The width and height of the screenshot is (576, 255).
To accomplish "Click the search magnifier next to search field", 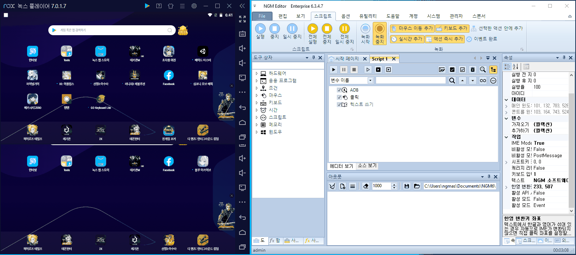I will (x=452, y=81).
